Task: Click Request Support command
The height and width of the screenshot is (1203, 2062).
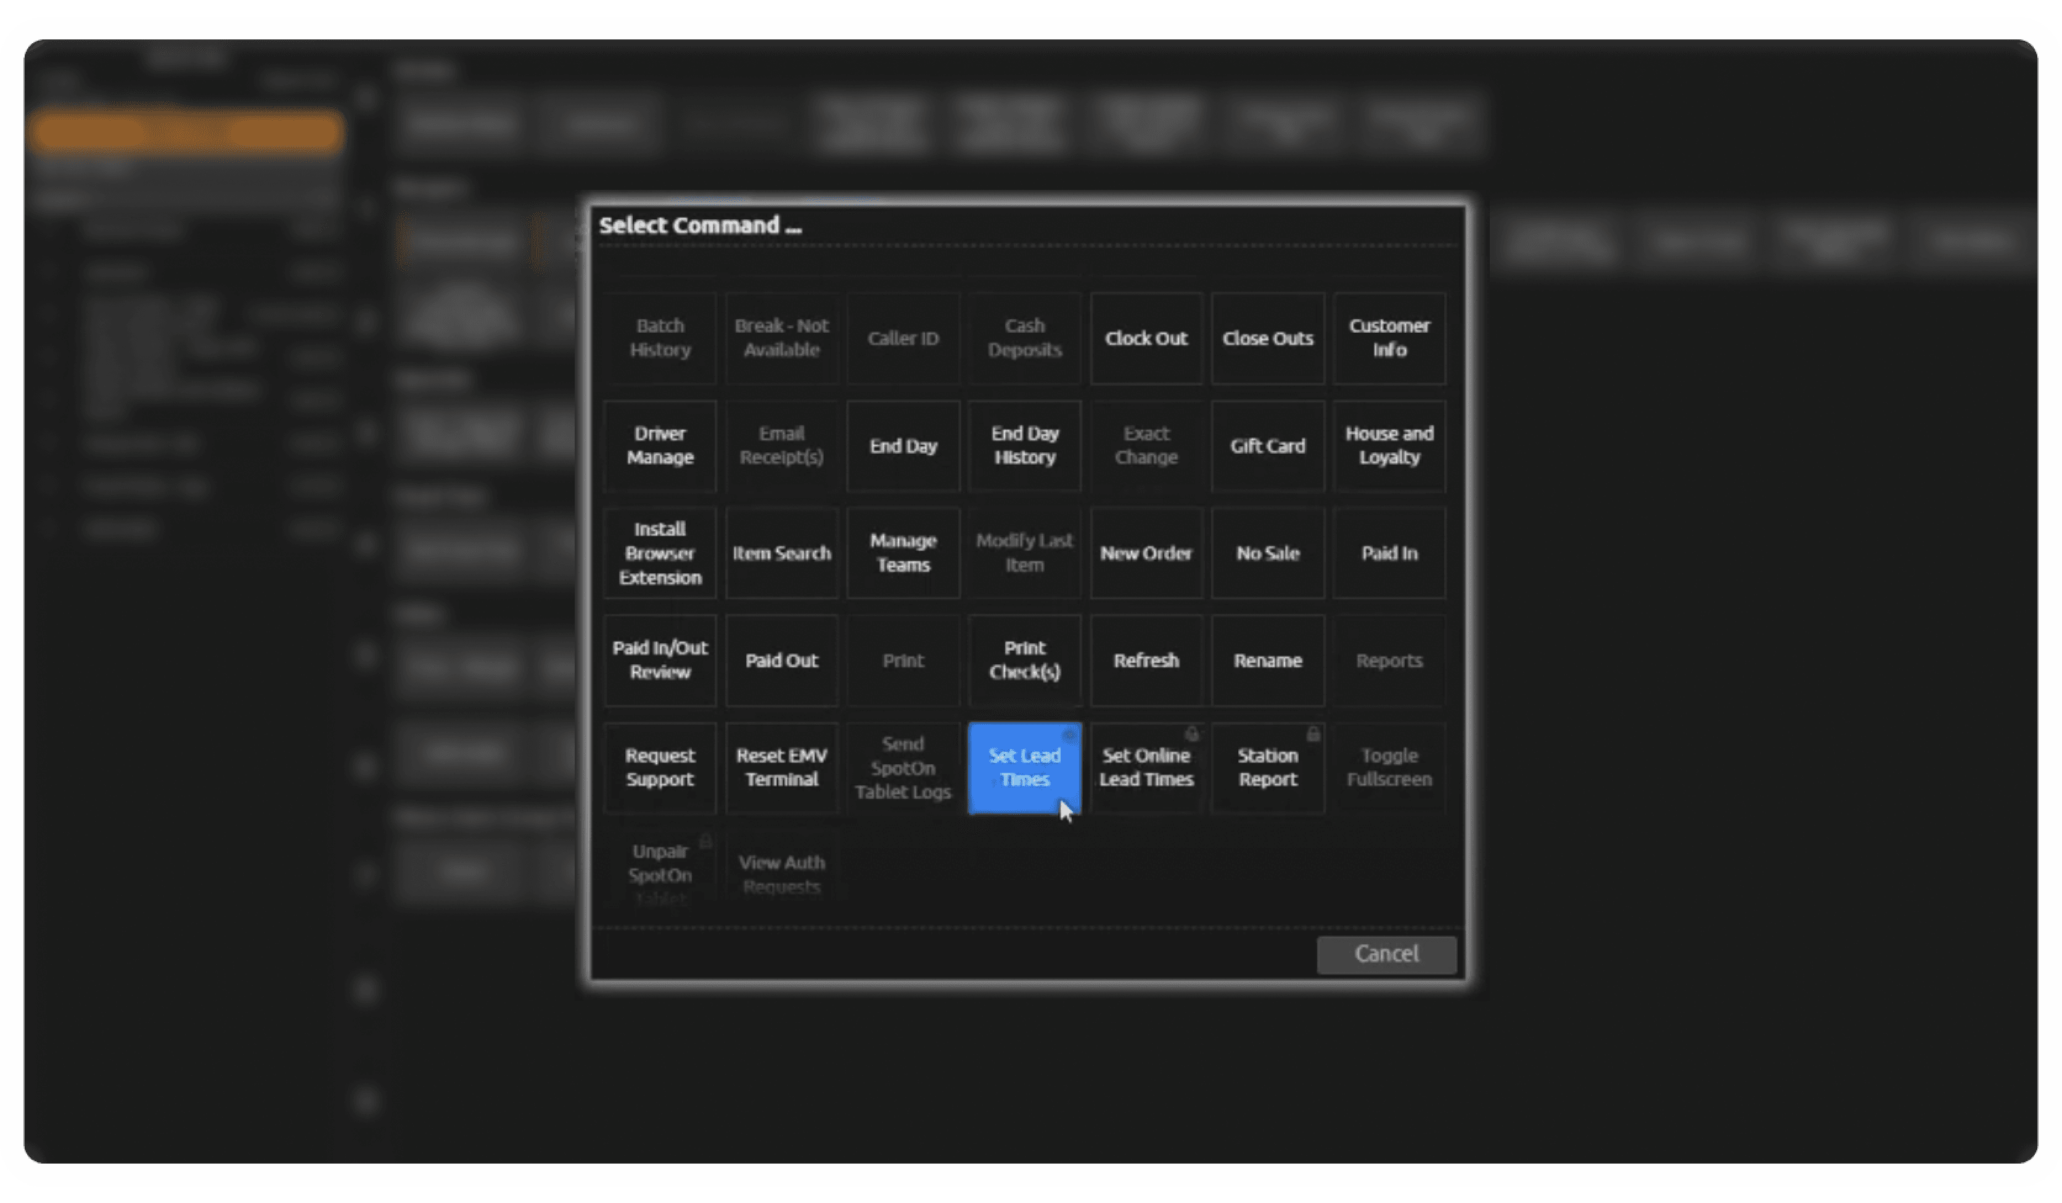Action: [x=660, y=768]
